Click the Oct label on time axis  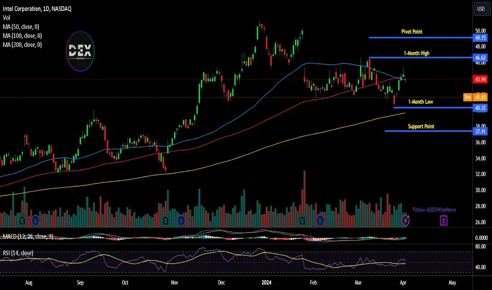(125, 283)
